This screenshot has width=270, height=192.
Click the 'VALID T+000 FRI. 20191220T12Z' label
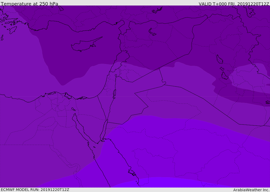pyautogui.click(x=234, y=4)
